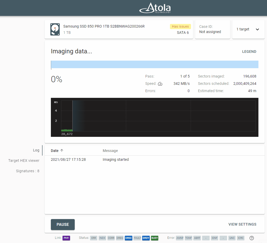
Task: Click the ICRC error indicator icon
Action: pos(240,238)
